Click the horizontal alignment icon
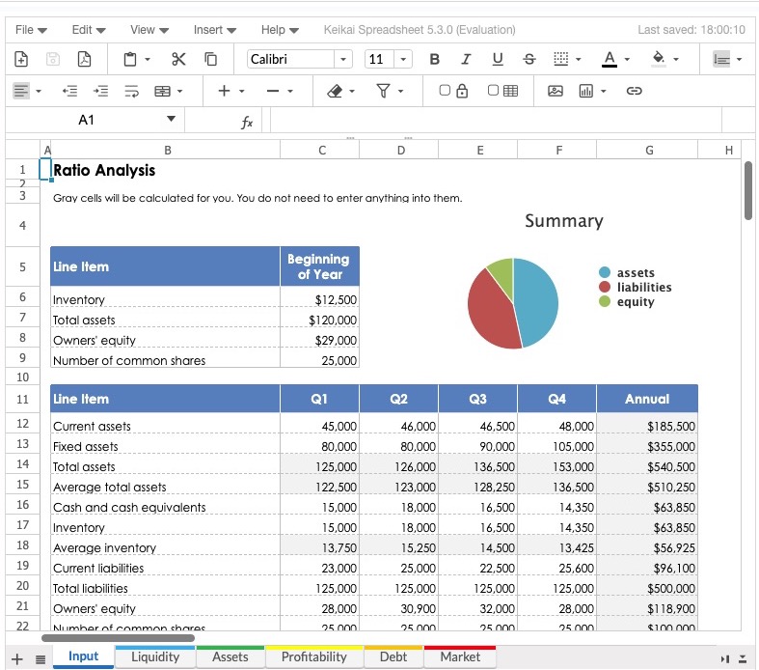 click(x=21, y=91)
